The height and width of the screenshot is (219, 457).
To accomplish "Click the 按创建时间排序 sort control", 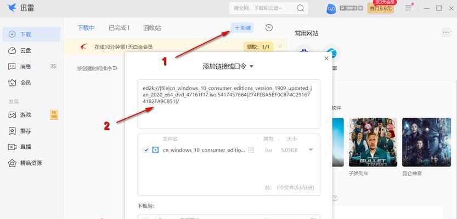I will coord(97,68).
